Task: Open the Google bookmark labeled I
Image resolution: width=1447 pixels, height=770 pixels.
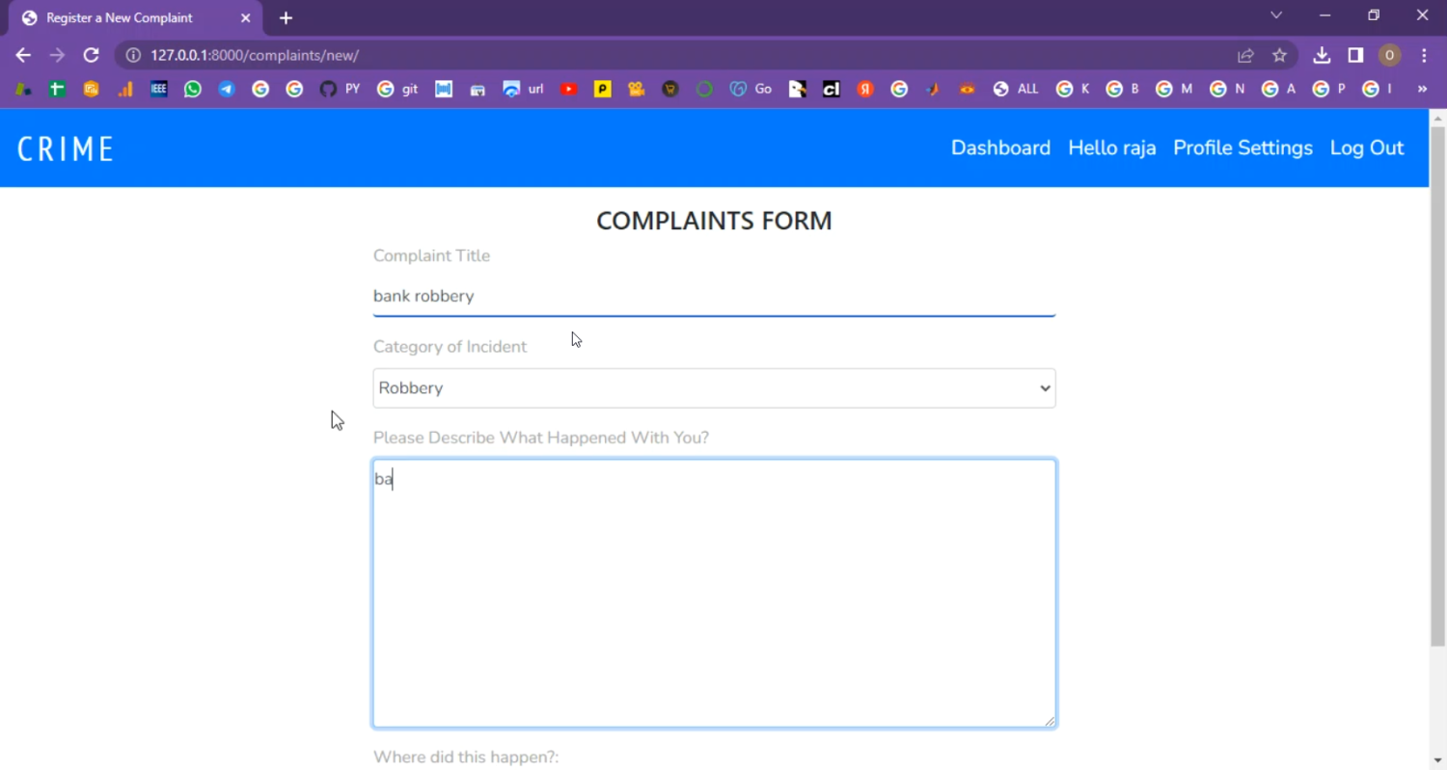Action: 1377,89
